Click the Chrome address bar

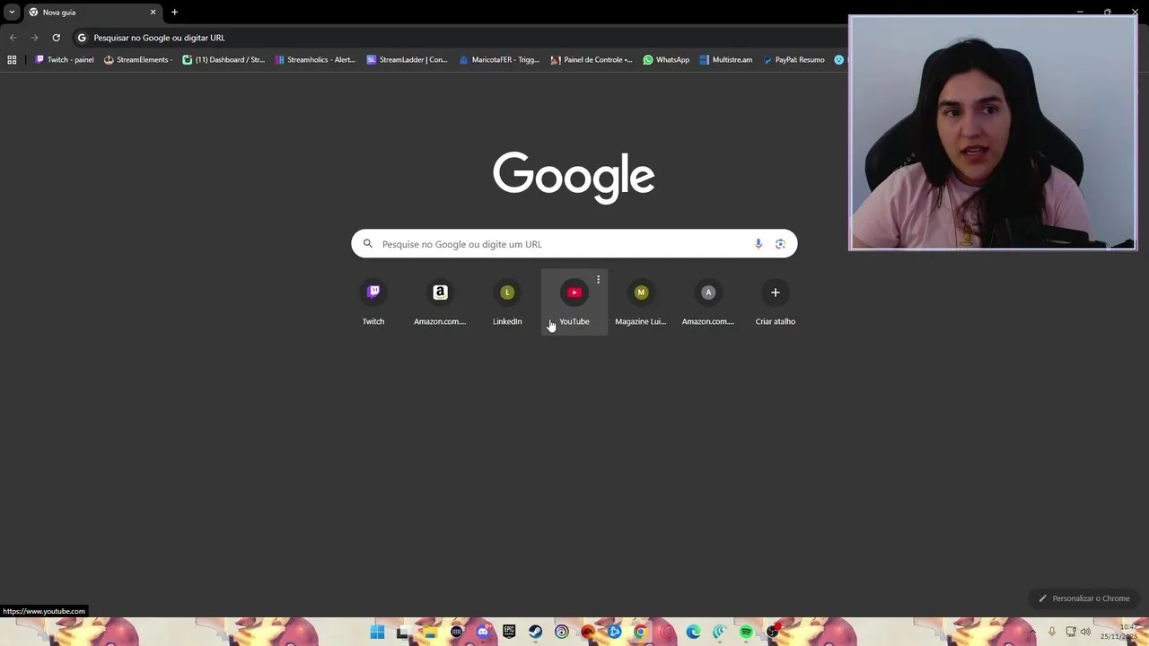458,38
